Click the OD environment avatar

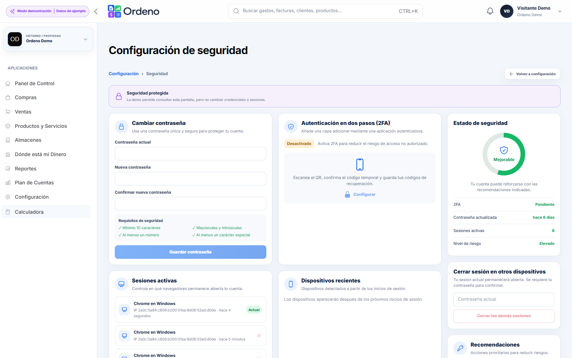(15, 39)
